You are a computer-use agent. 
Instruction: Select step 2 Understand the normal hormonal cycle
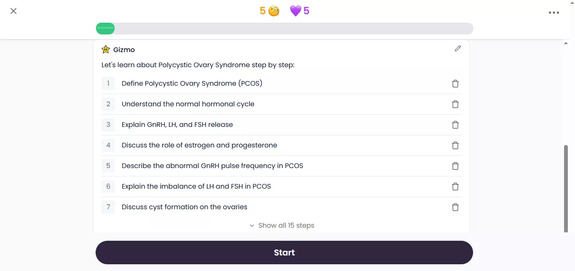[x=188, y=104]
